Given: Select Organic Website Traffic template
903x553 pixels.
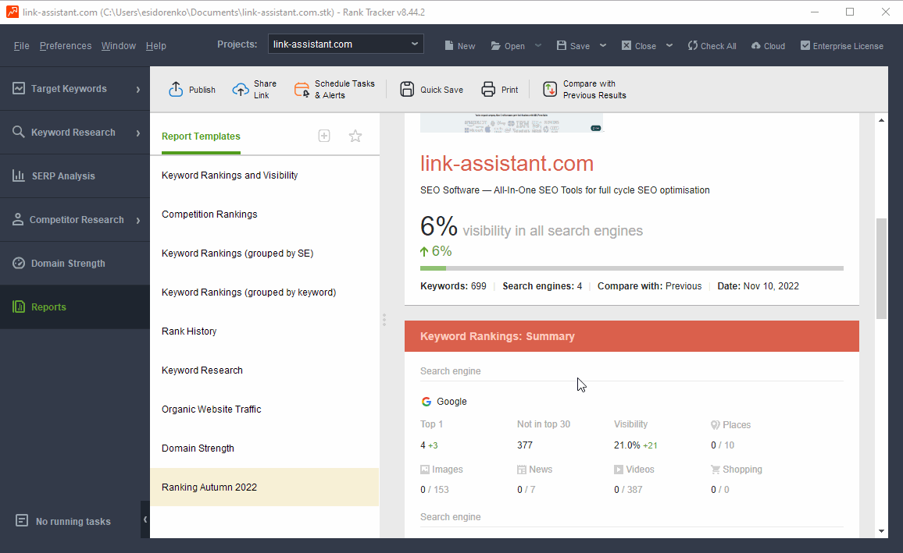Looking at the screenshot, I should pos(265,409).
